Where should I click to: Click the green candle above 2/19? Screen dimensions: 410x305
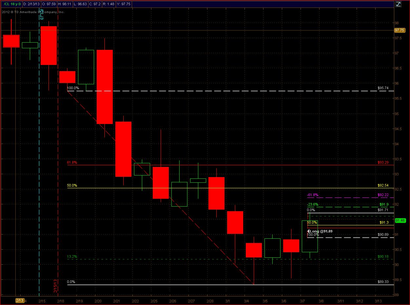(86, 67)
